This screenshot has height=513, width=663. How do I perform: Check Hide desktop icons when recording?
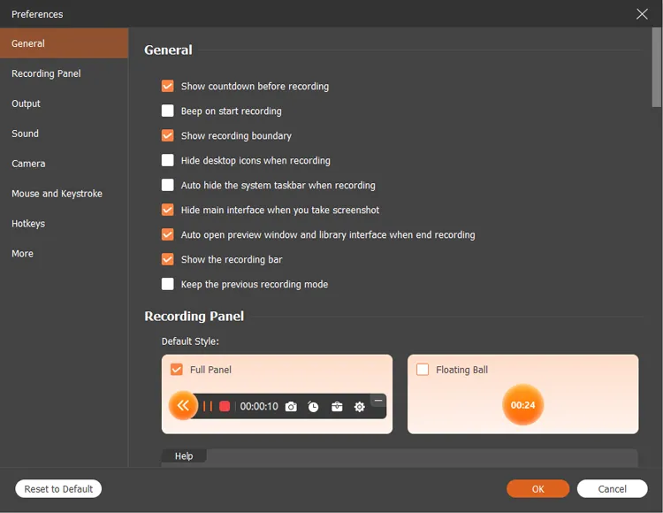pyautogui.click(x=167, y=161)
